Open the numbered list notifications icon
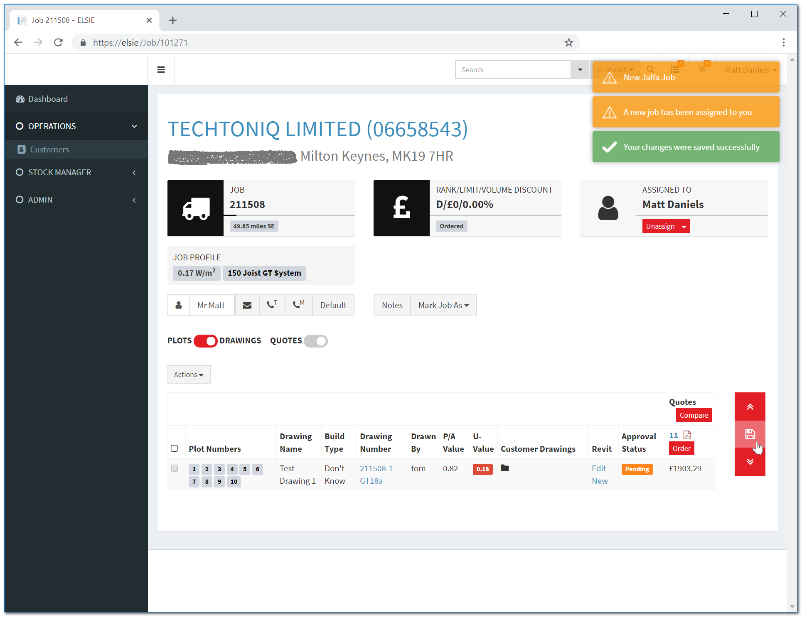 tap(675, 69)
